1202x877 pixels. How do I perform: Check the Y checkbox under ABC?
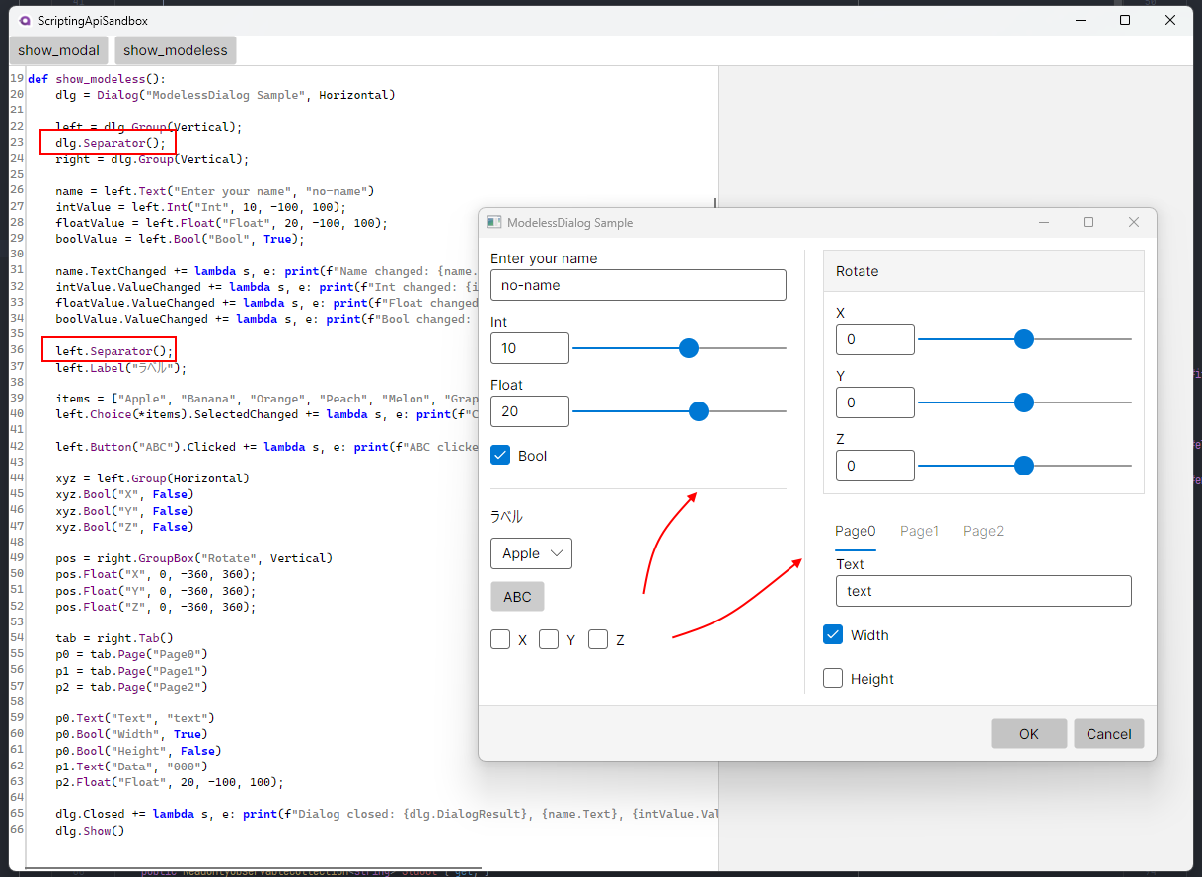549,640
